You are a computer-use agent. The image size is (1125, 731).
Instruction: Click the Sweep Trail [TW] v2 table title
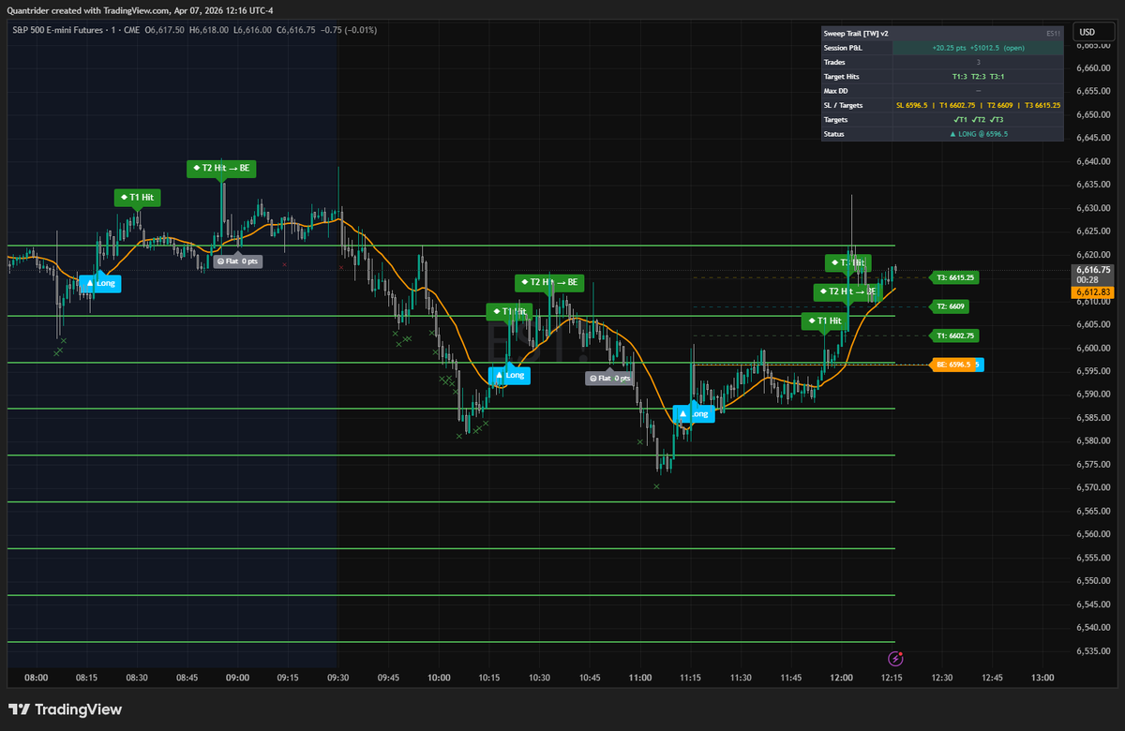(857, 33)
